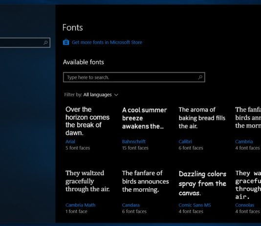Click the magnifier icon in fonts search box
261x226 pixels.
pos(200,77)
